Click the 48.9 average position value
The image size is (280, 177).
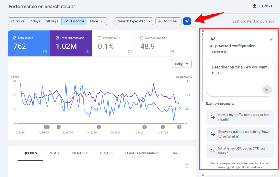point(147,47)
